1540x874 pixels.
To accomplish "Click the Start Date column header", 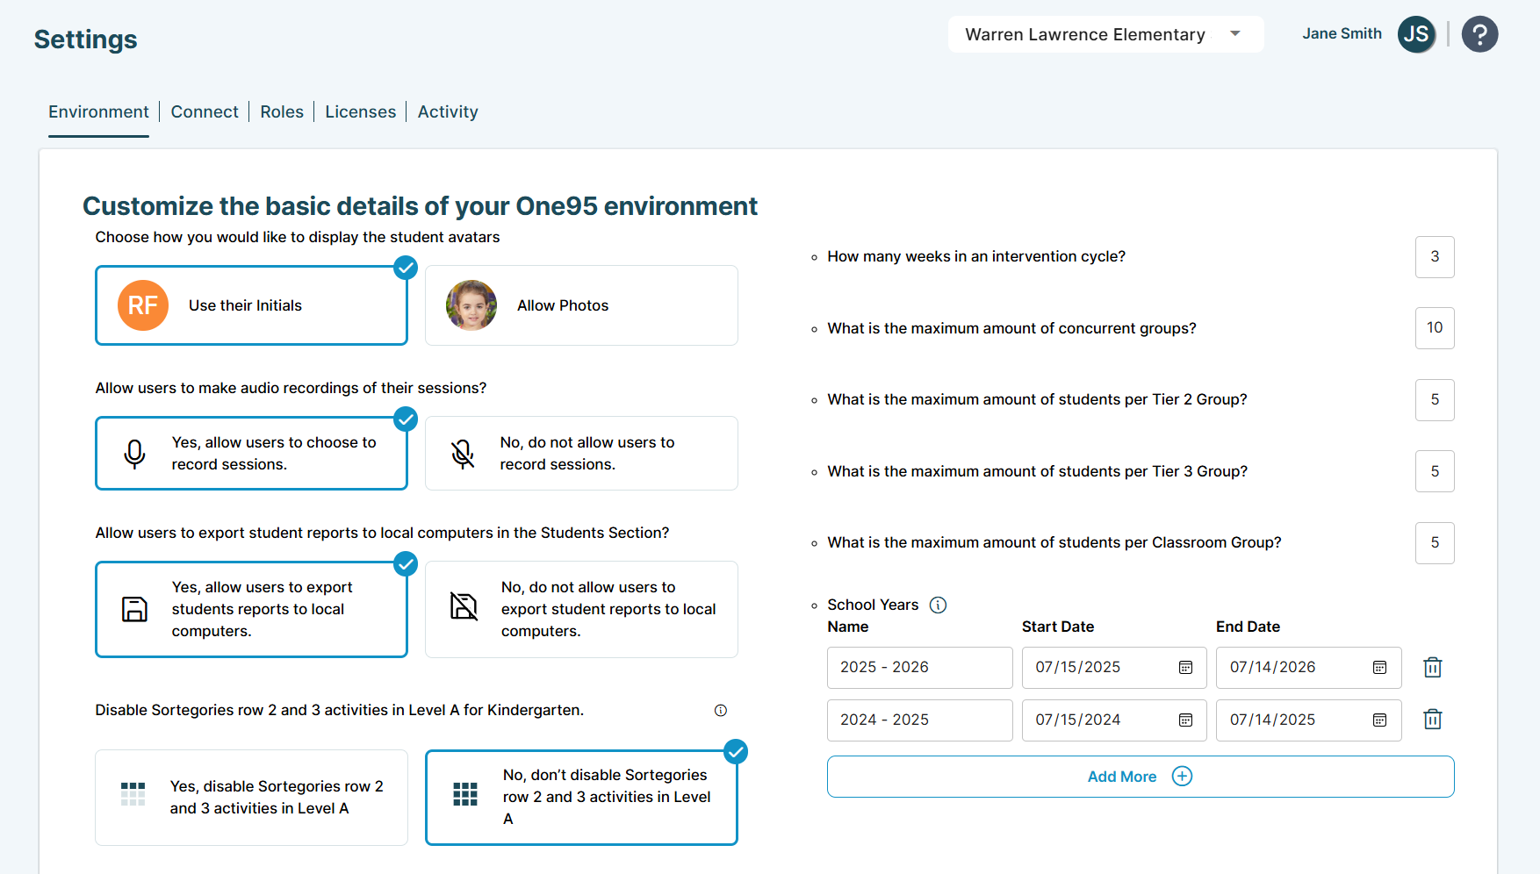I will 1058,627.
